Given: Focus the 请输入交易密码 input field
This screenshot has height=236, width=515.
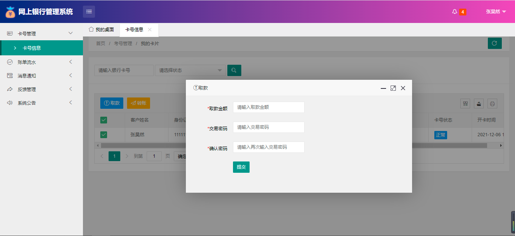Looking at the screenshot, I should click(268, 127).
